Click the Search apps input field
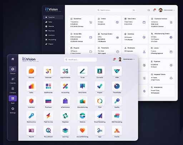 [80, 60]
